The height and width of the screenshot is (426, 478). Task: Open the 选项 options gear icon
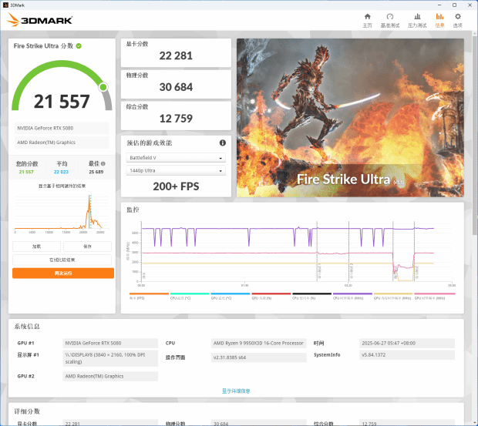tap(458, 17)
